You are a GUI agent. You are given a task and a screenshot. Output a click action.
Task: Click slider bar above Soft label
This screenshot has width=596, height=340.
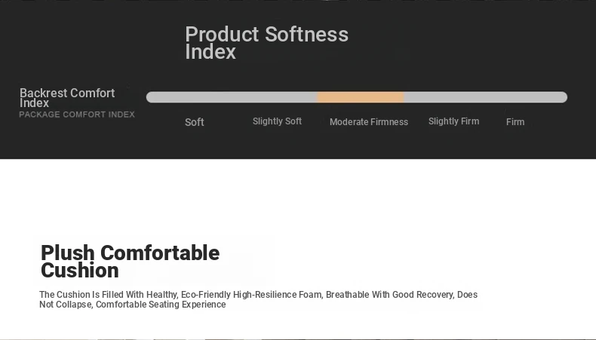pyautogui.click(x=194, y=97)
